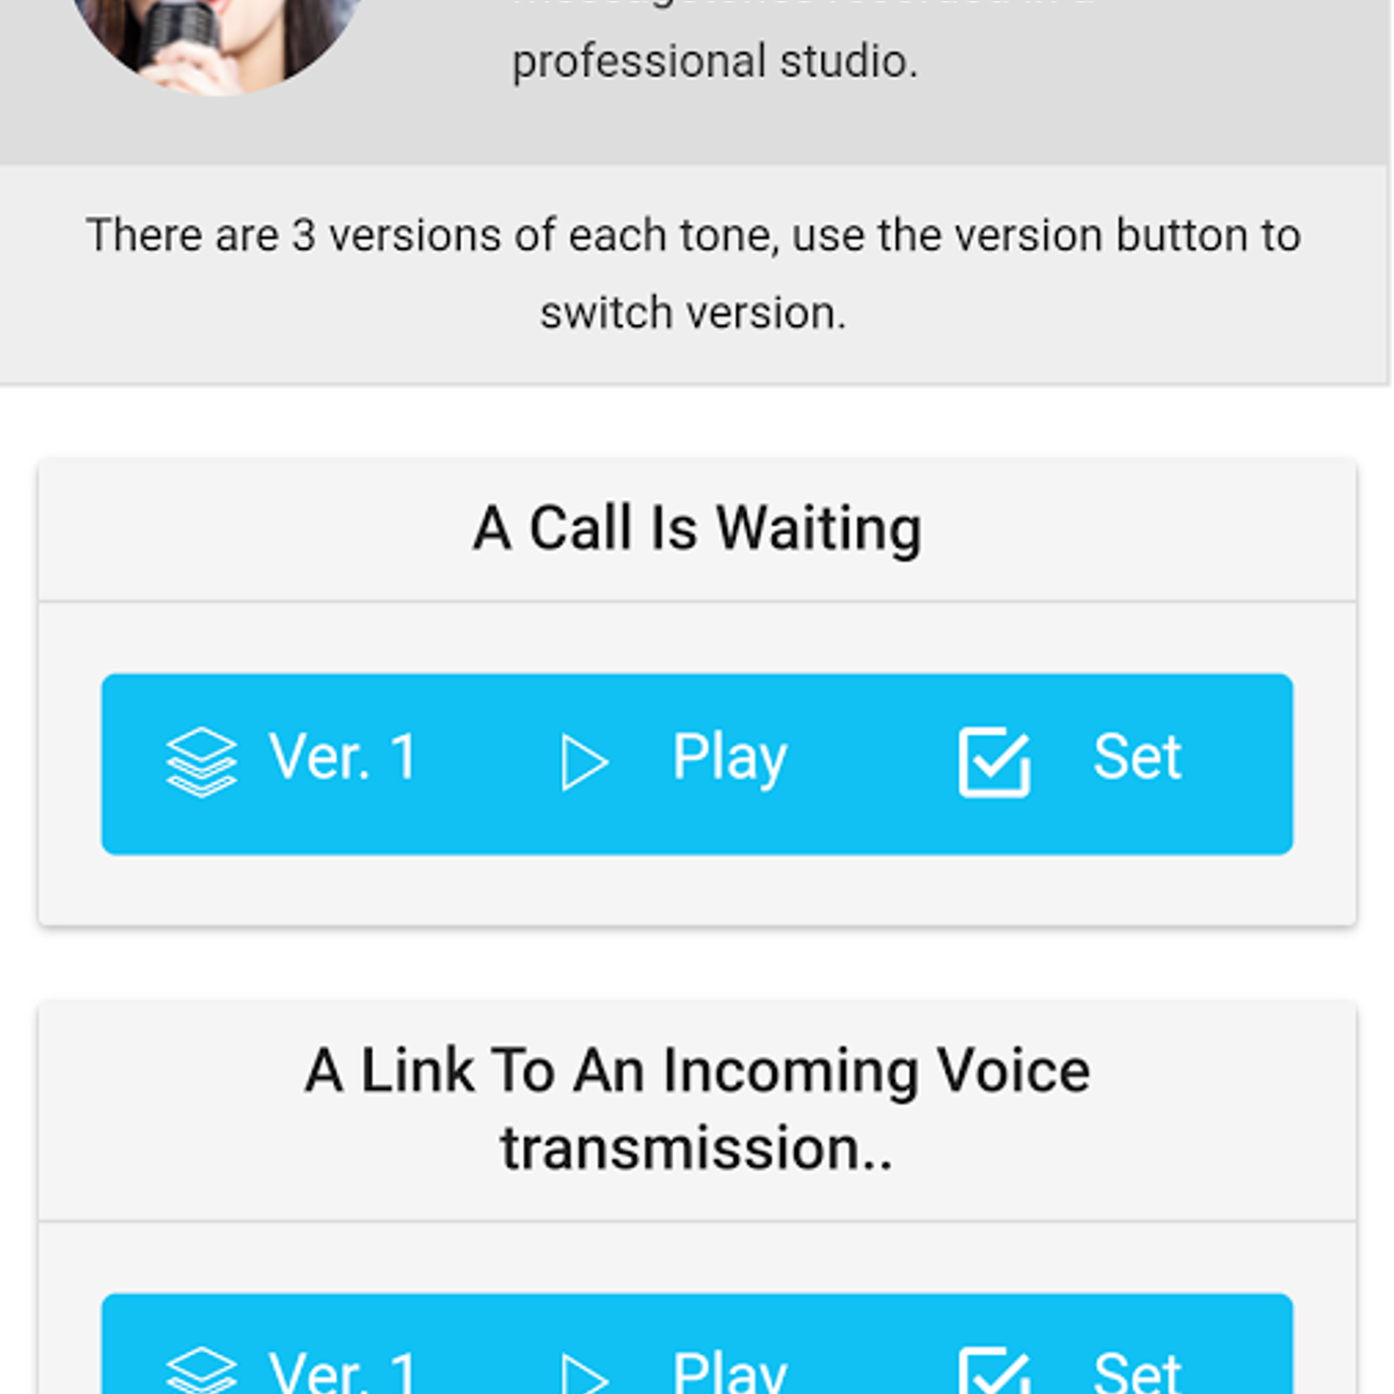Click the play triangle icon for A Call Is Waiting
The height and width of the screenshot is (1394, 1394).
pyautogui.click(x=585, y=762)
